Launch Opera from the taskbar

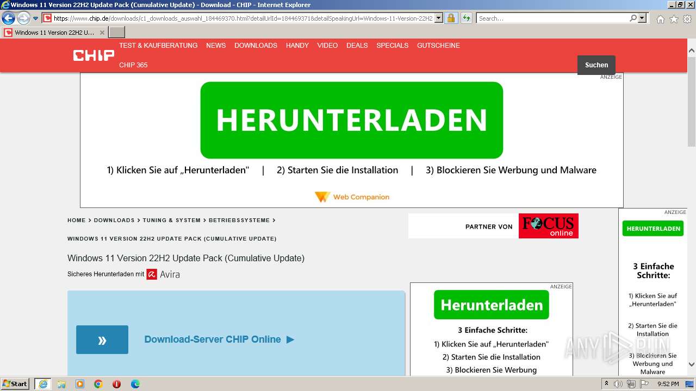[116, 384]
